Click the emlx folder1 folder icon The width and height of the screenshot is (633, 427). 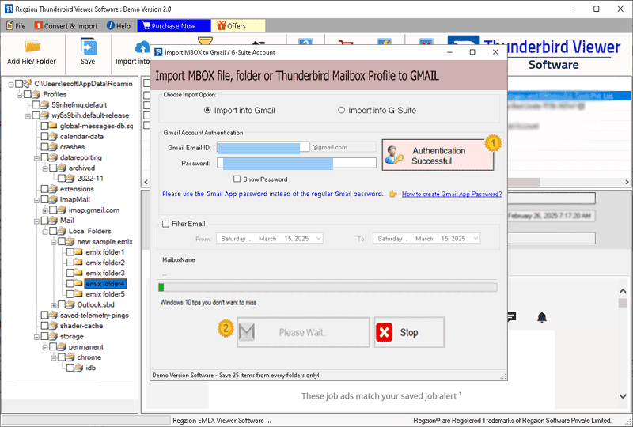pos(79,251)
